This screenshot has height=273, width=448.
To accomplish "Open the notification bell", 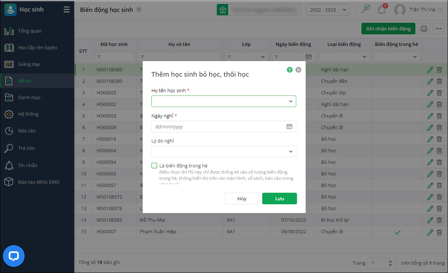I will pyautogui.click(x=381, y=10).
